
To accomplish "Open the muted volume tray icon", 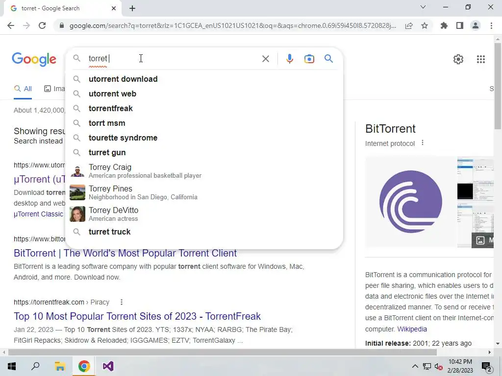I will [439, 367].
